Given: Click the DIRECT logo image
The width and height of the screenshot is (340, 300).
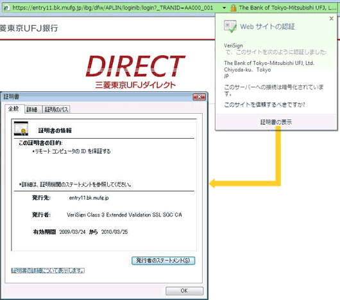Looking at the screenshot, I should (x=135, y=66).
